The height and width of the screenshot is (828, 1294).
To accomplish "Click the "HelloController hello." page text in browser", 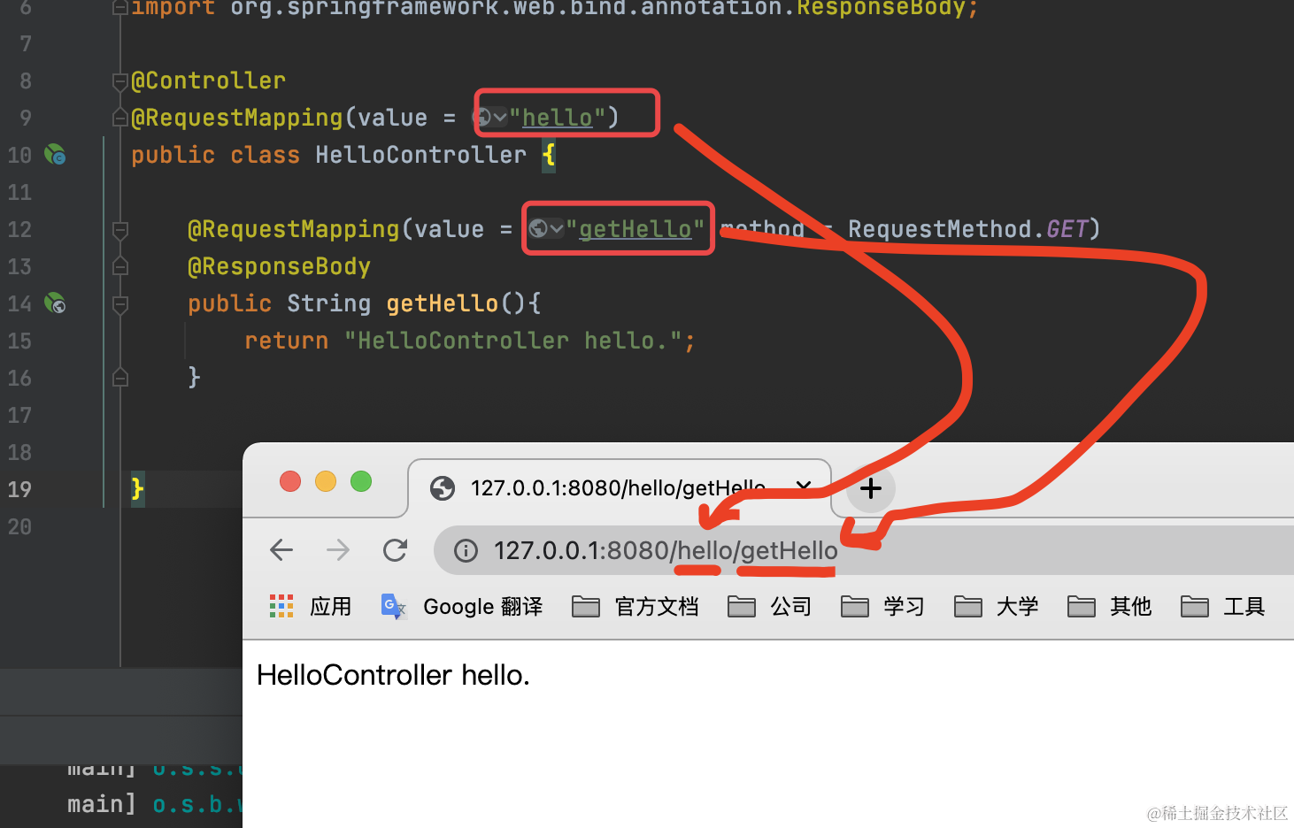I will click(x=393, y=675).
